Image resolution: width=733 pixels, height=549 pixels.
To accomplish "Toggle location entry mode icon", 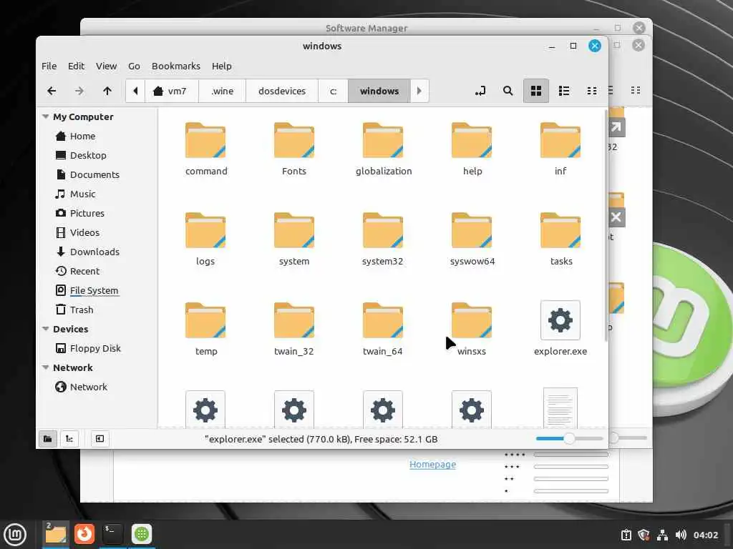I will [x=480, y=91].
